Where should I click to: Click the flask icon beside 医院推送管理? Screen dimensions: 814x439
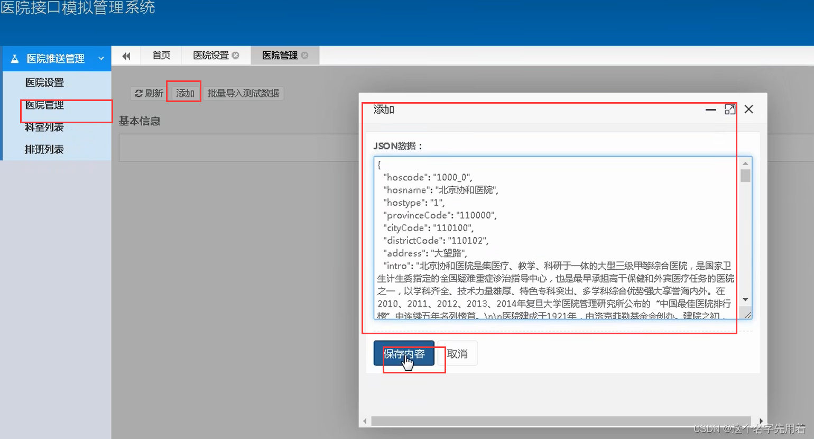(x=15, y=59)
